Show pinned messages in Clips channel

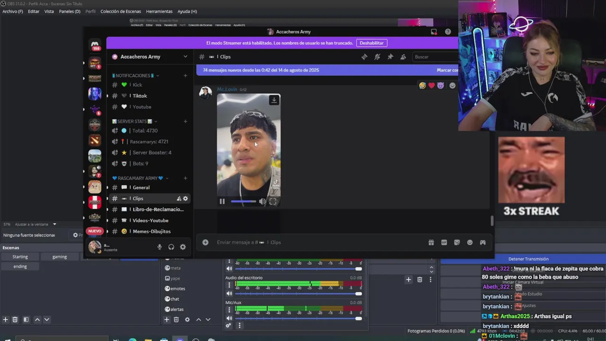[390, 57]
